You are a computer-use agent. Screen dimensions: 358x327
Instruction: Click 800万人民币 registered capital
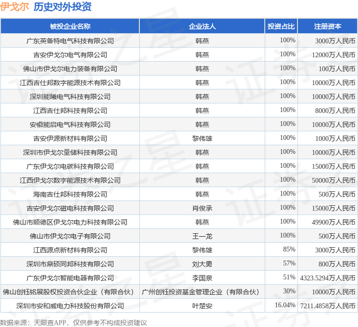coord(337,264)
